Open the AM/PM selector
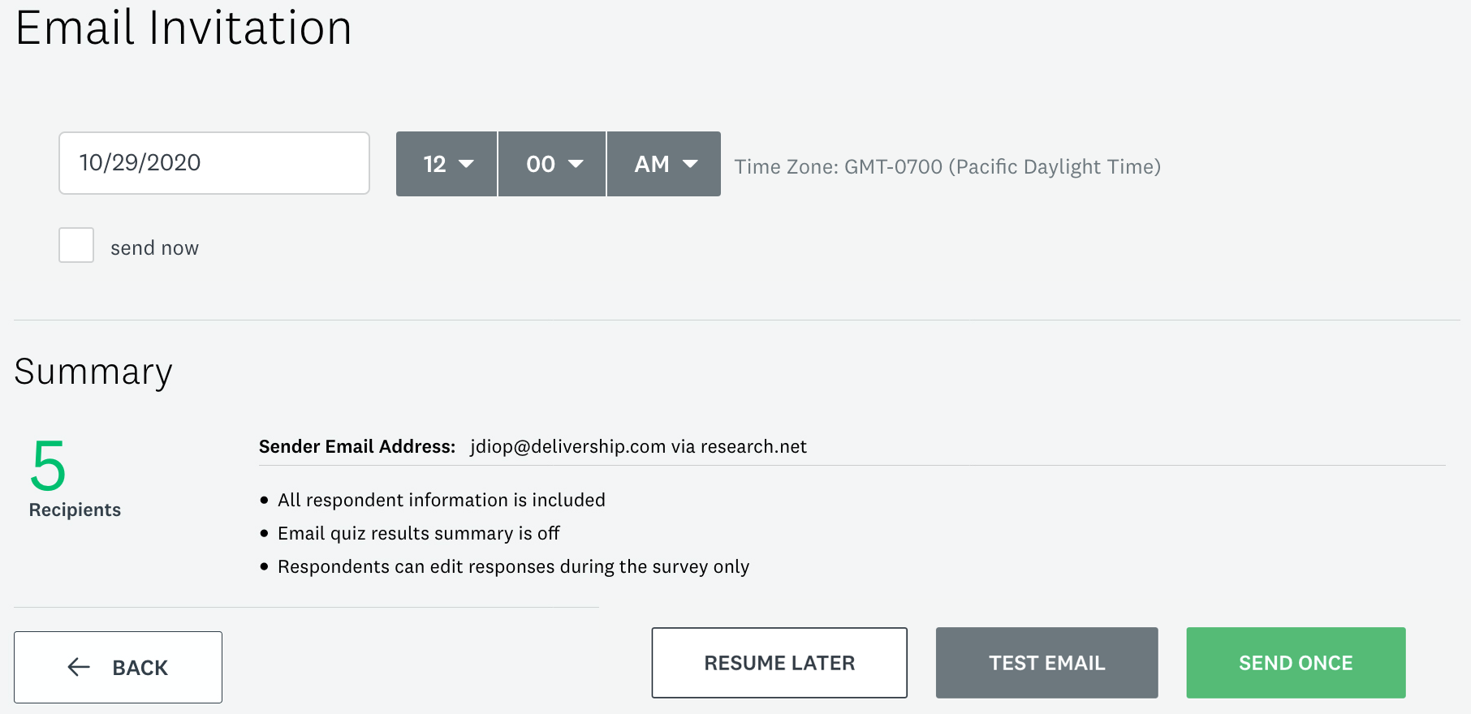 (662, 164)
